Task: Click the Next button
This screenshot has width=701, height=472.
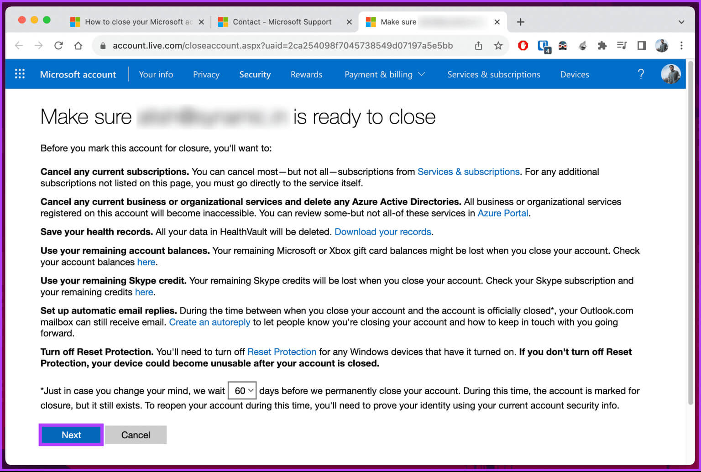Action: (x=71, y=435)
